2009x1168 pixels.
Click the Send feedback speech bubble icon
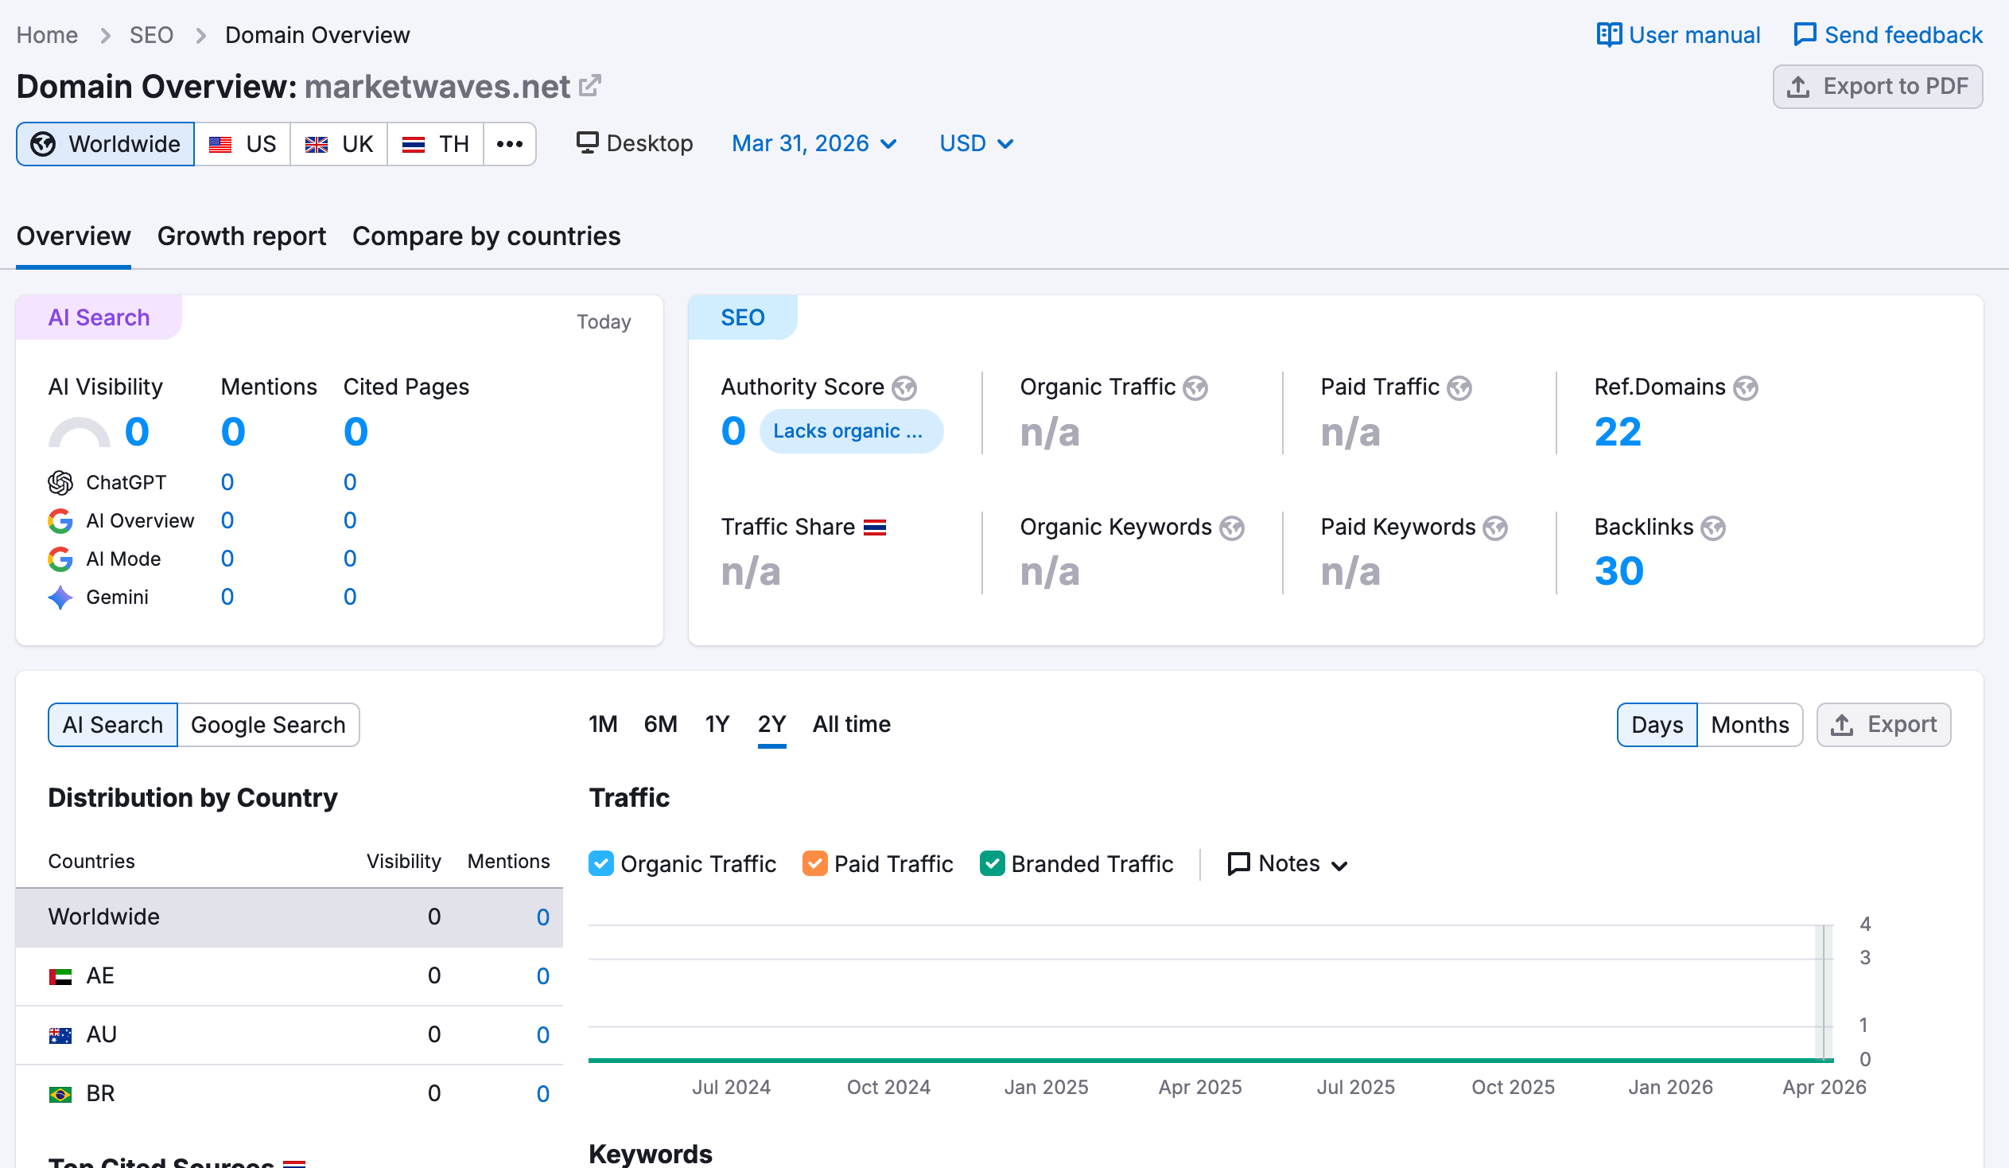1804,35
